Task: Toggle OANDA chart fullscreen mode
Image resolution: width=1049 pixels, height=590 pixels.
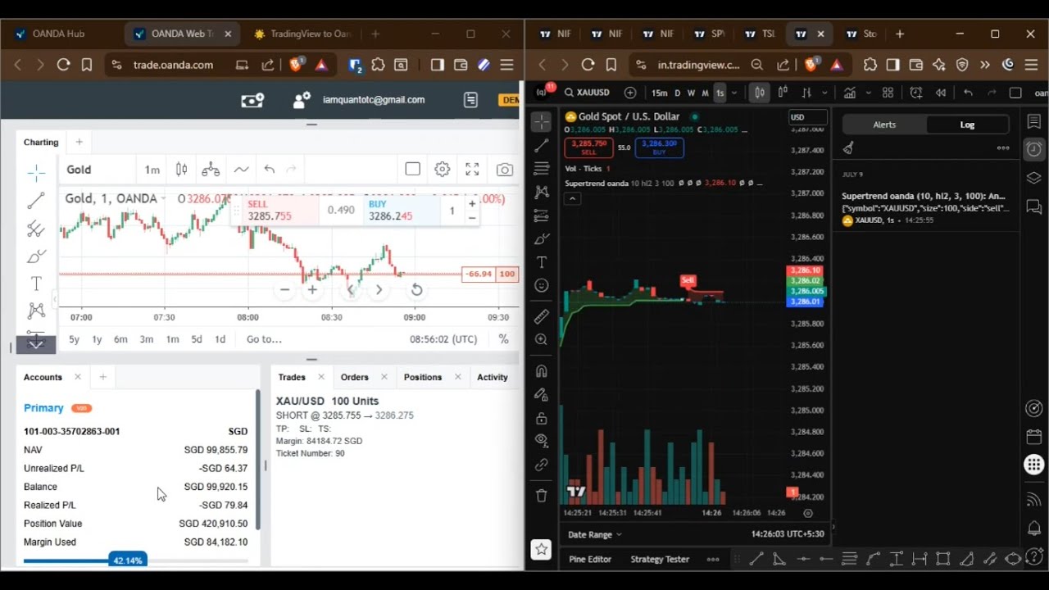Action: coord(472,170)
